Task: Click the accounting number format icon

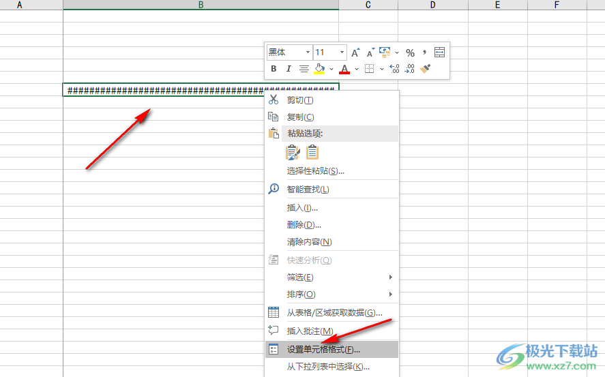Action: click(x=385, y=52)
